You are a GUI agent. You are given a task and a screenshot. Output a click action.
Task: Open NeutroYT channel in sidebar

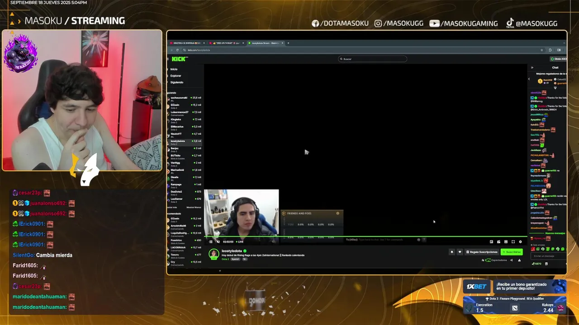tap(185, 135)
